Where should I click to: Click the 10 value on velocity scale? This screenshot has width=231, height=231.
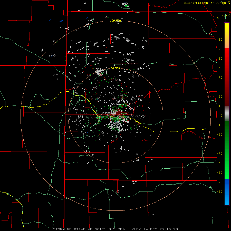pyautogui.click(x=220, y=106)
